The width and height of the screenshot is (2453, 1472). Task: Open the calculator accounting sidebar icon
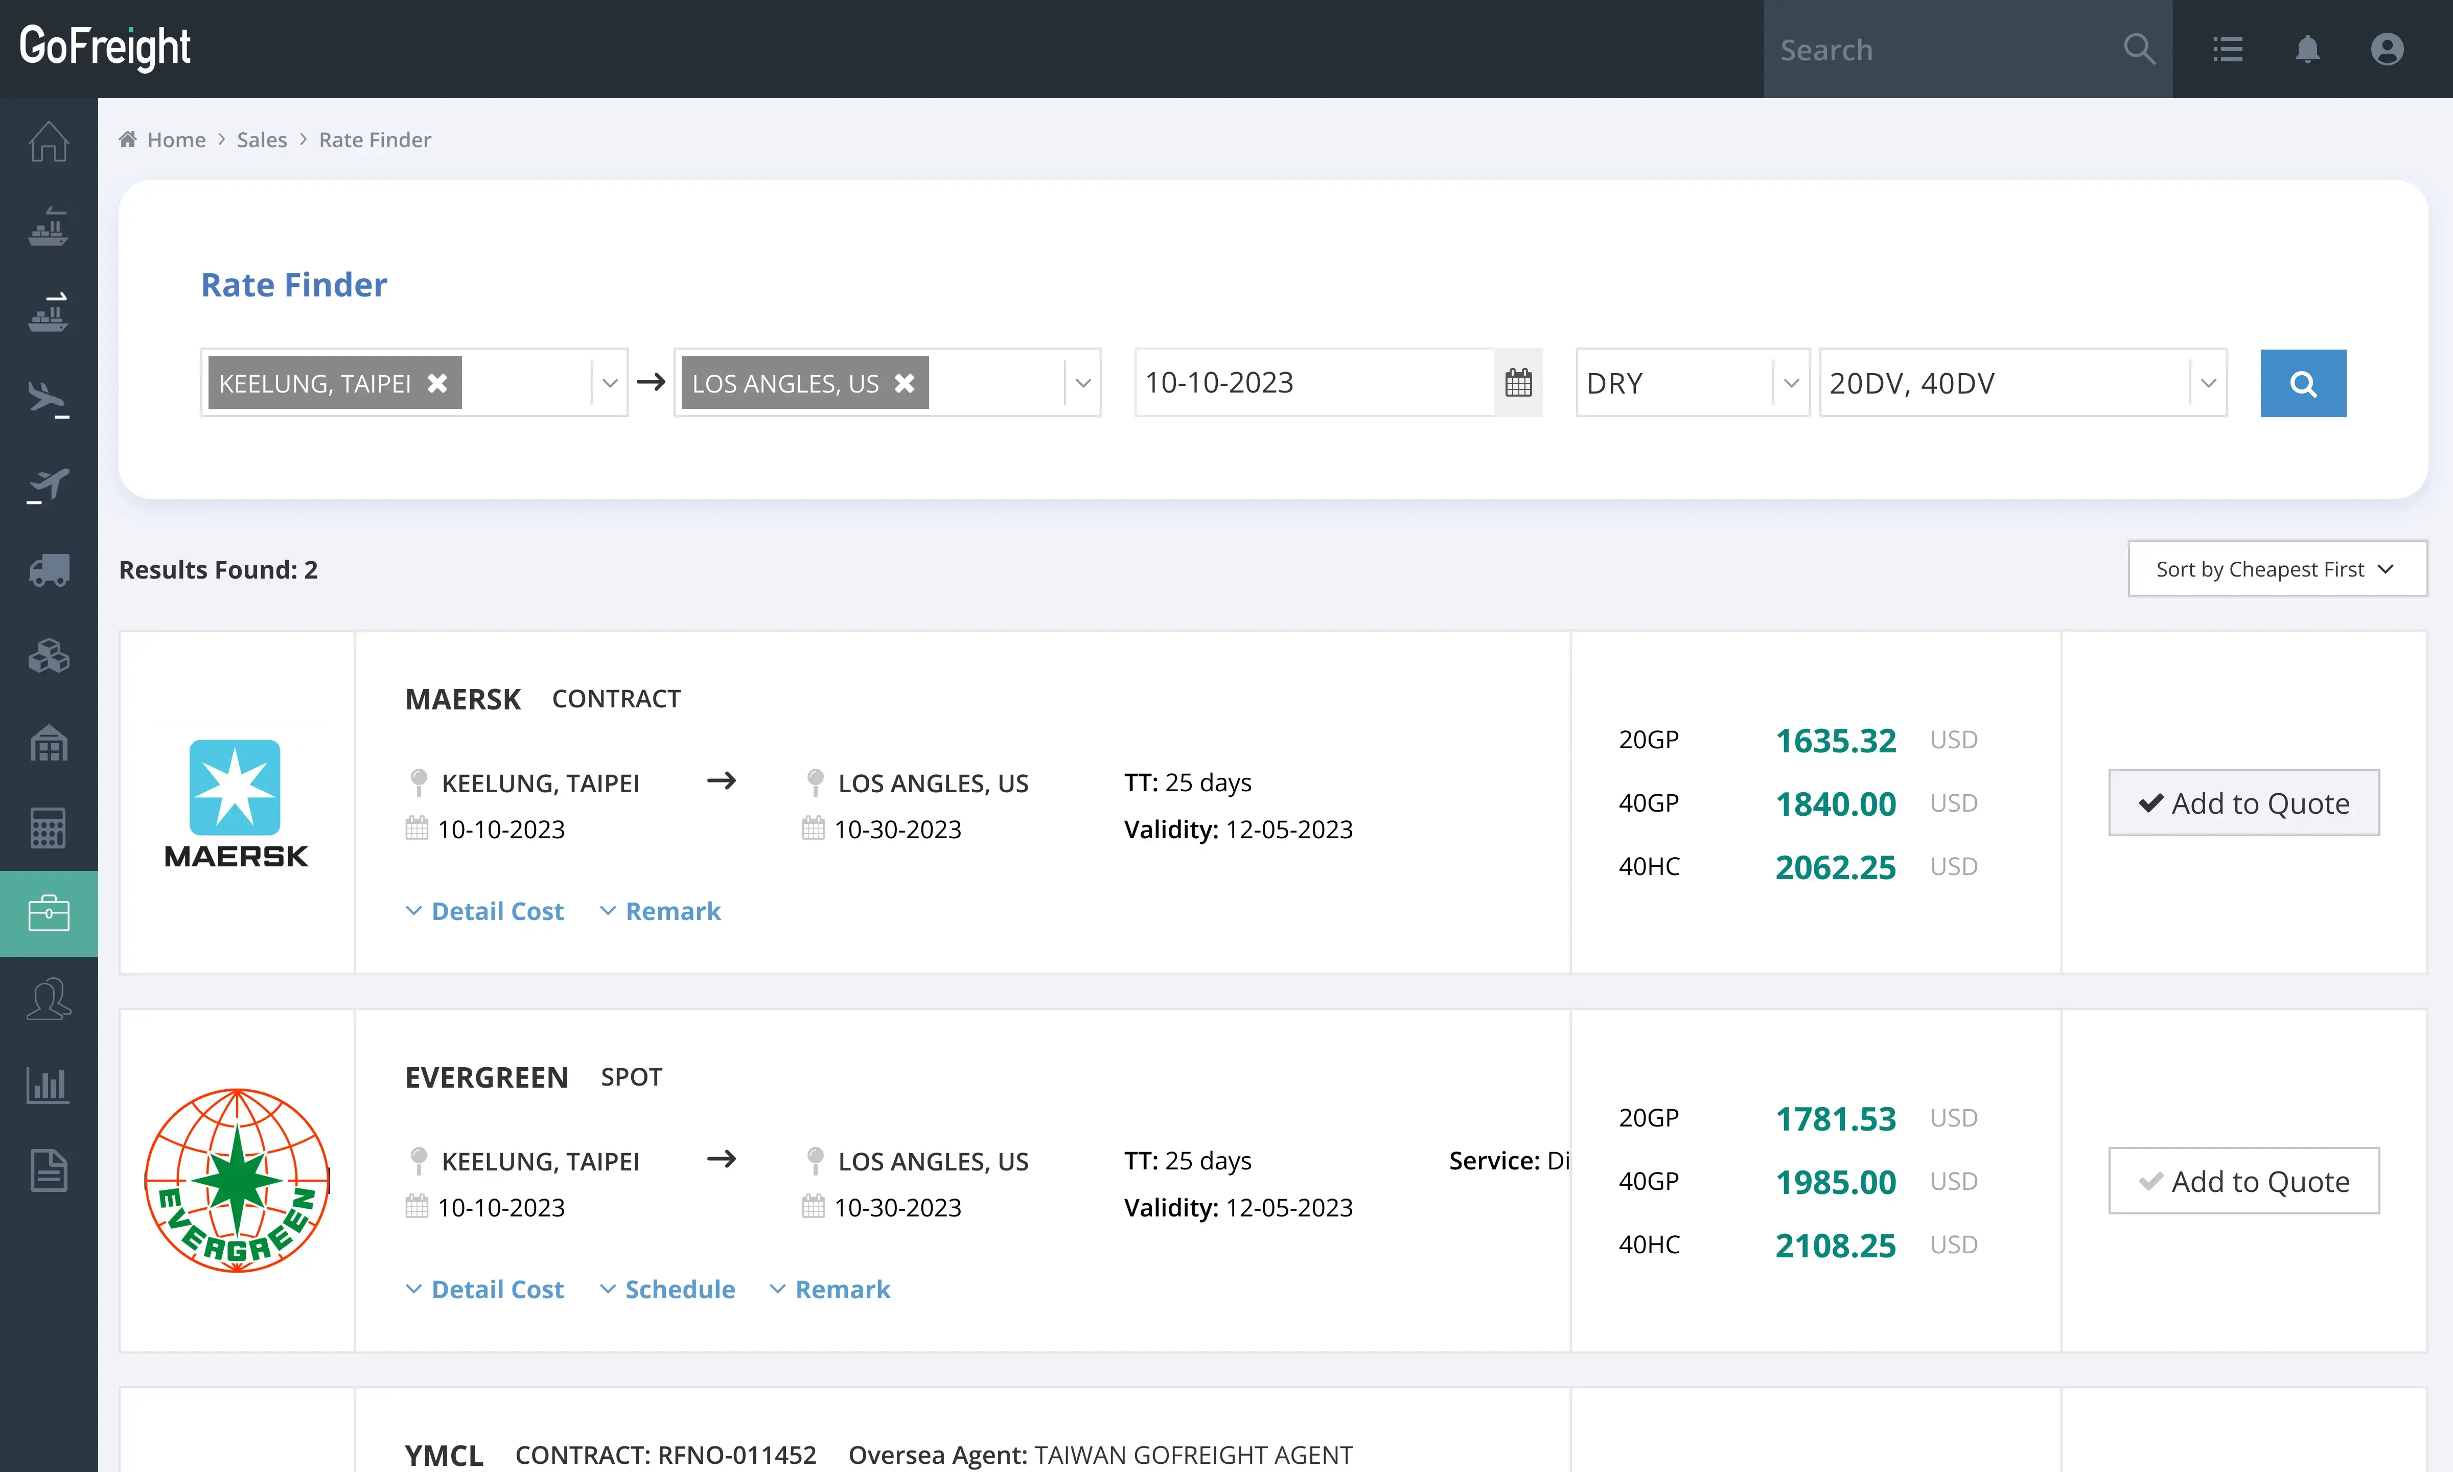49,827
